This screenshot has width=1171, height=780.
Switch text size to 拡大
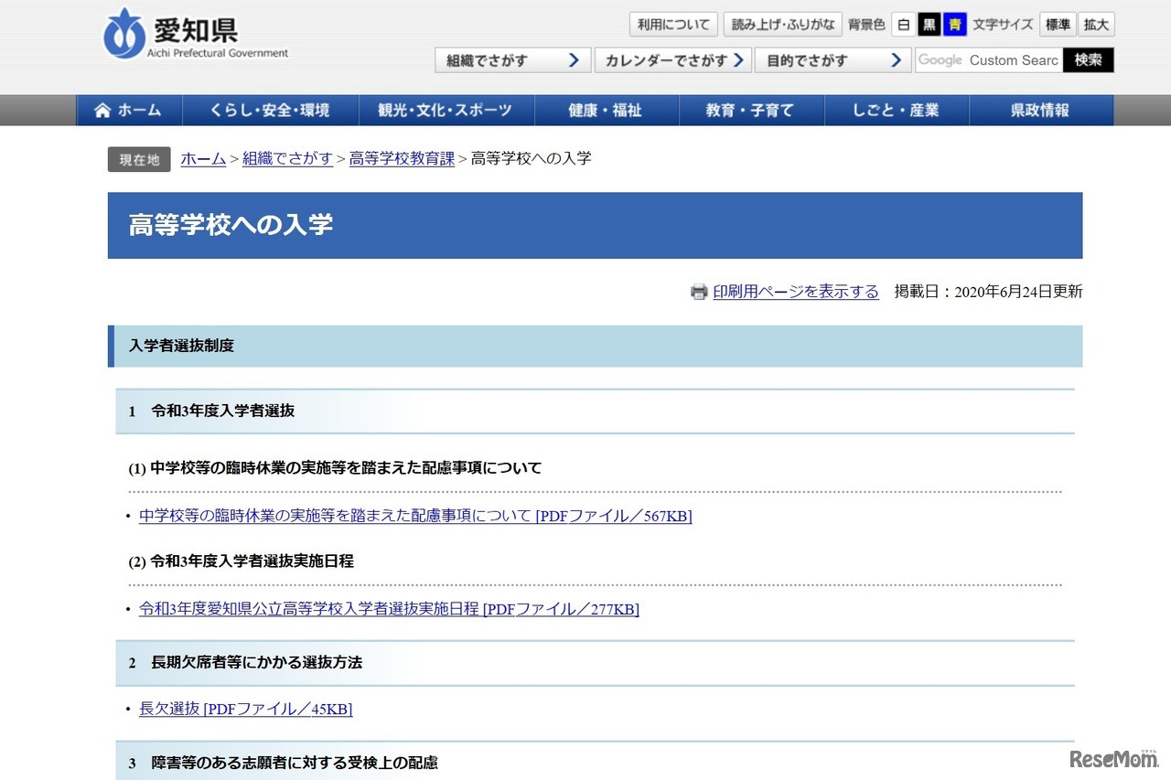(x=1096, y=25)
